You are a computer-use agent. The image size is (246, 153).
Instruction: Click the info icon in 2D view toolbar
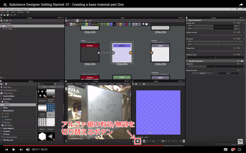(x=150, y=141)
